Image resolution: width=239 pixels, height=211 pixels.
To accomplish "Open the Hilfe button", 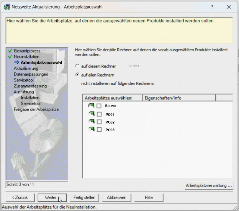I will click(x=148, y=197).
